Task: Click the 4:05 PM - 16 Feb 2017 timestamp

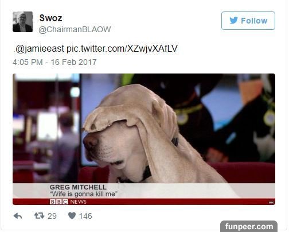Action: pyautogui.click(x=54, y=62)
